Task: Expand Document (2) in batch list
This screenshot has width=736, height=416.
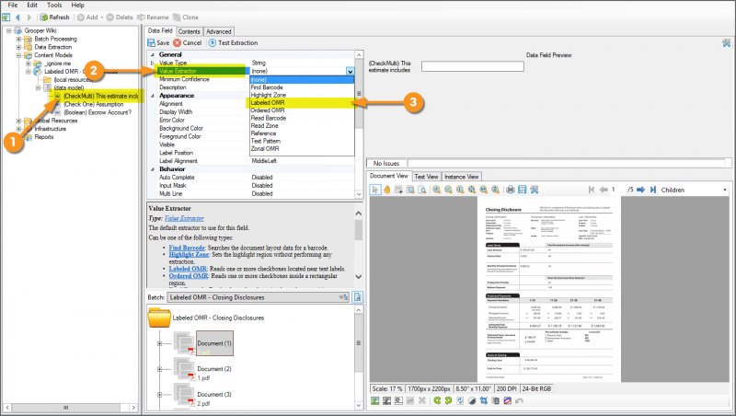Action: tap(159, 369)
